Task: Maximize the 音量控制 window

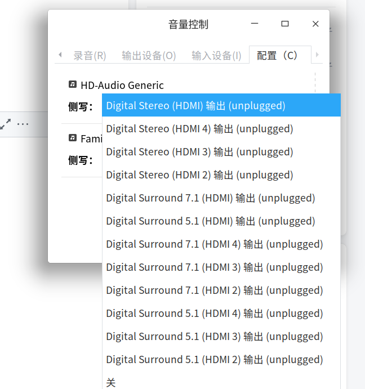Action: 285,24
